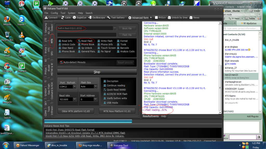
Task: Run Test battery from the toolbar
Action: click(116, 18)
